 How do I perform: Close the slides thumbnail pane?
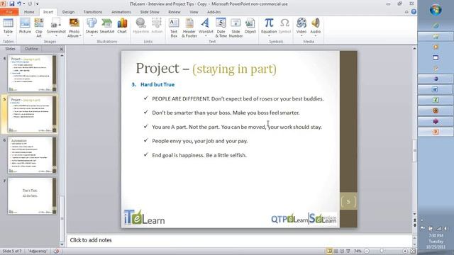point(62,49)
